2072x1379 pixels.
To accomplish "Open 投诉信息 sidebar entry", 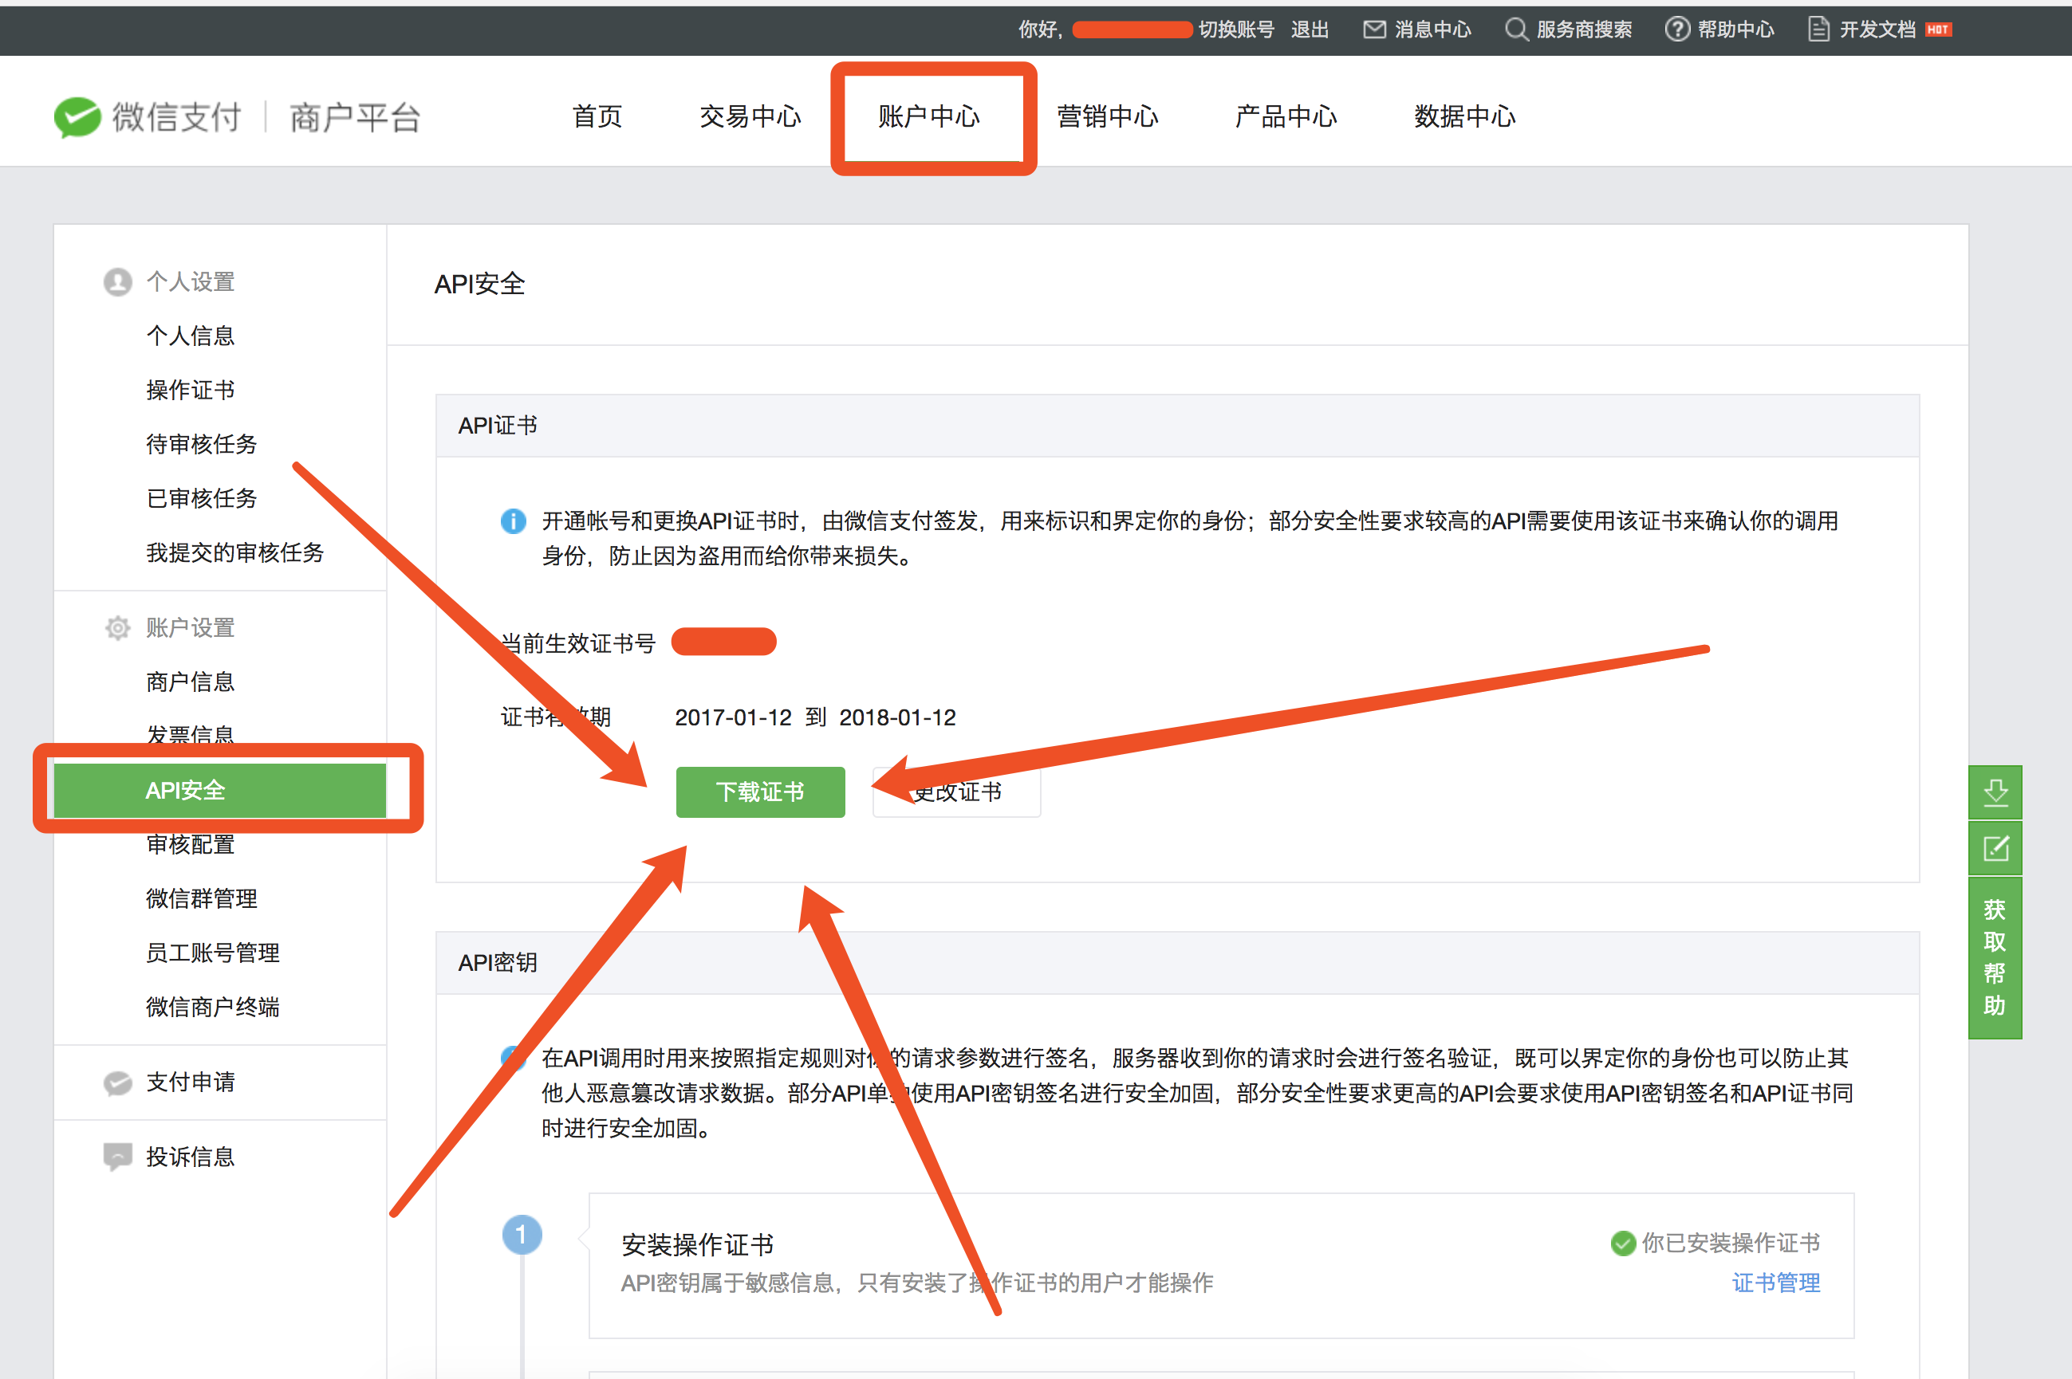I will [190, 1157].
